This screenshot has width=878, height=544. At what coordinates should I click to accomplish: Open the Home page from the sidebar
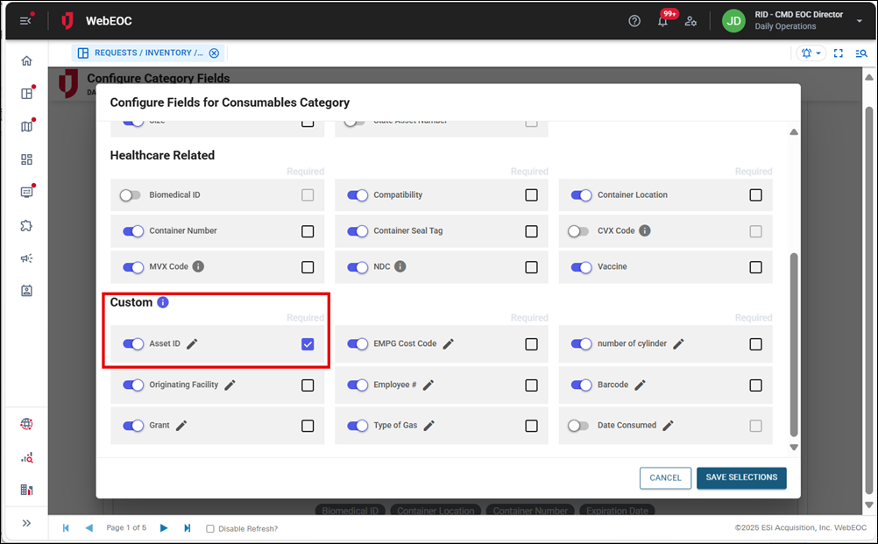[26, 62]
